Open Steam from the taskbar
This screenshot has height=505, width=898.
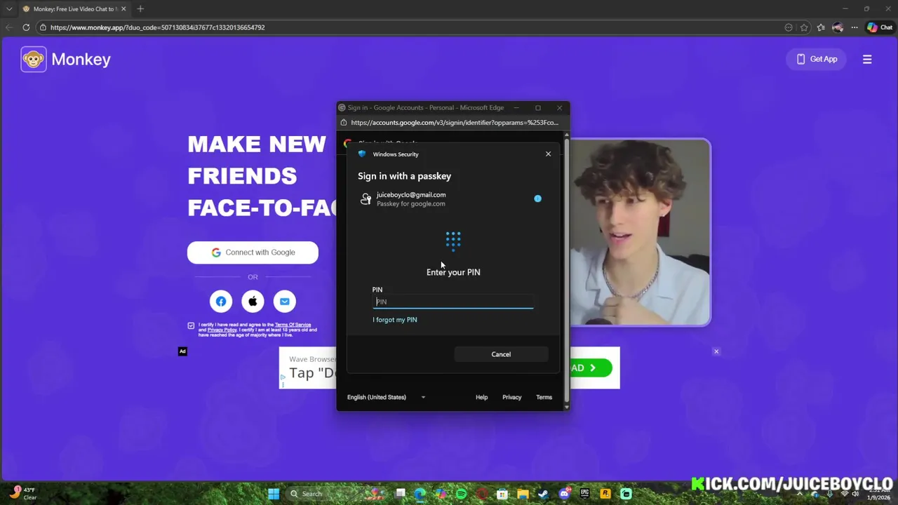(x=543, y=494)
